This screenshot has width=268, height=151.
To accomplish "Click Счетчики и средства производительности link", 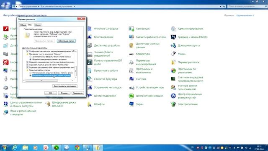I will pos(191,79).
